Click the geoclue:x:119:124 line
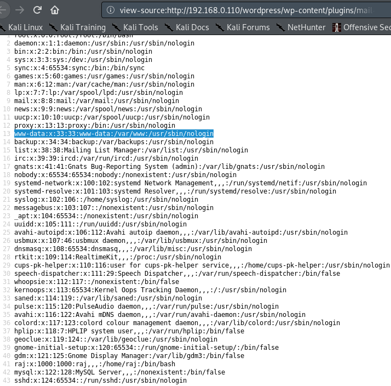 116,339
